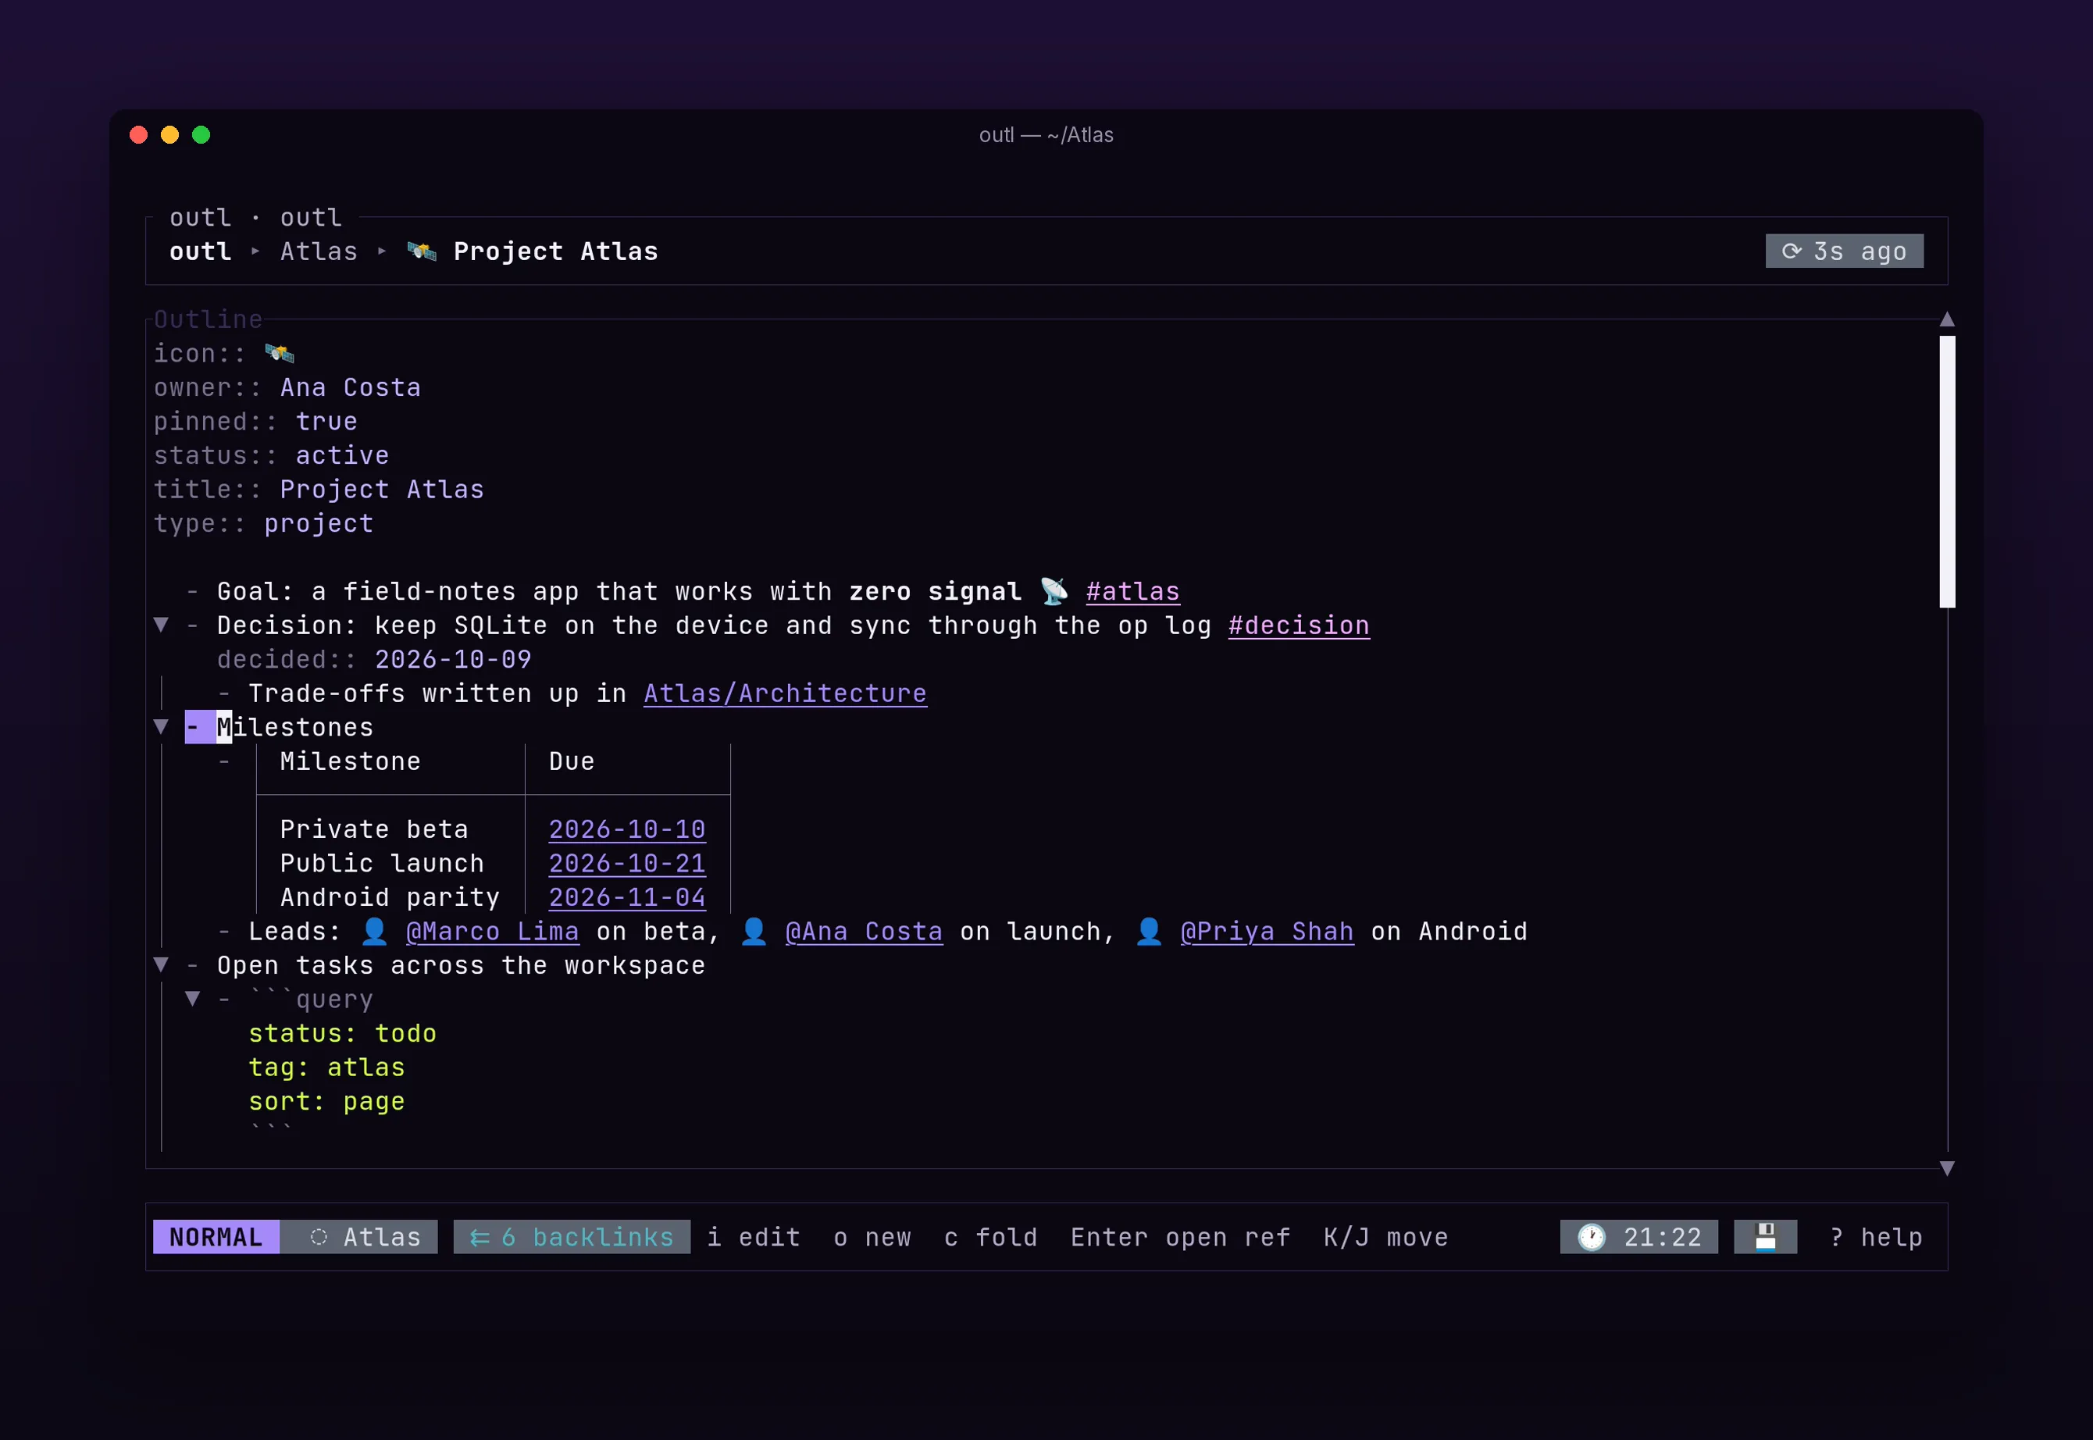Collapse the query code block triangle
The height and width of the screenshot is (1440, 2093).
coord(193,999)
